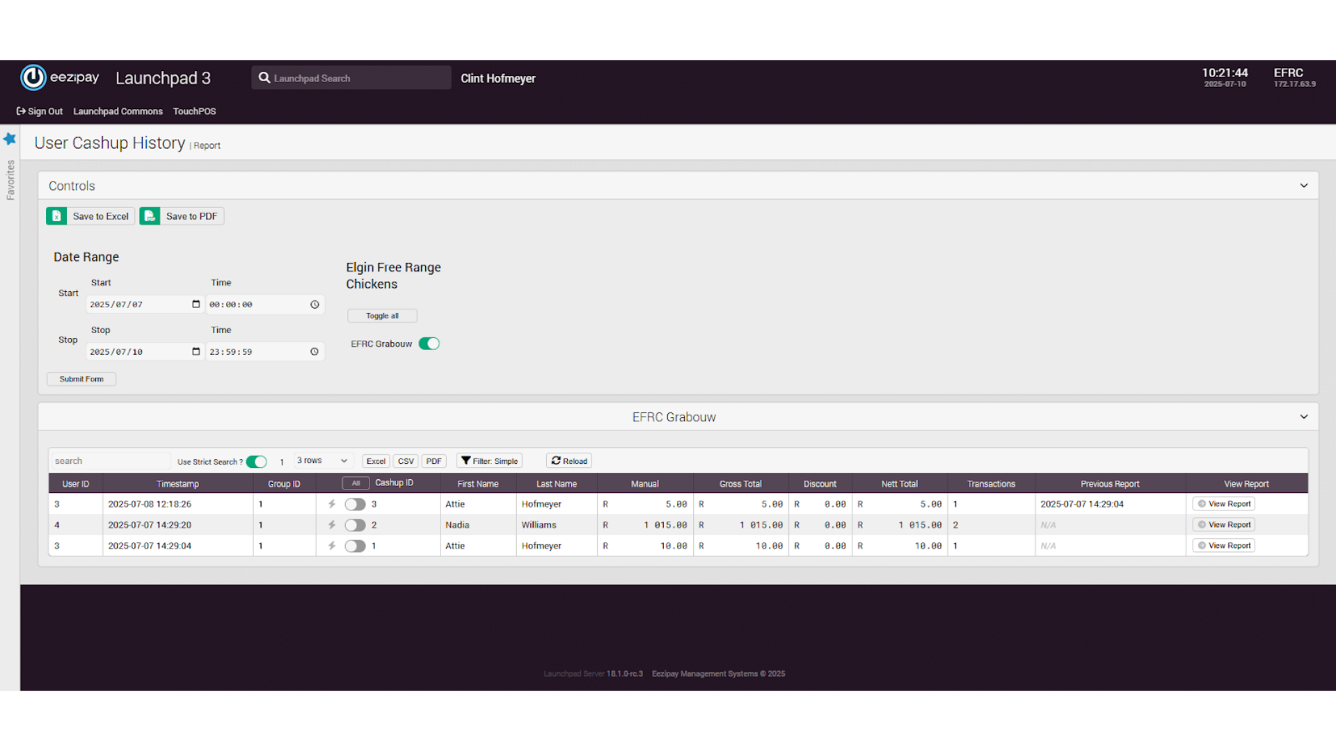1336x751 pixels.
Task: Reload the cashup table
Action: 569,461
